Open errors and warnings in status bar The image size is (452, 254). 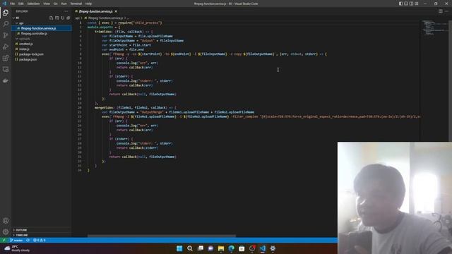click(x=40, y=240)
